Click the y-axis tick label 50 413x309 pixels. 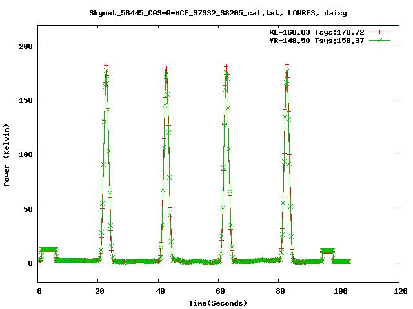point(28,209)
